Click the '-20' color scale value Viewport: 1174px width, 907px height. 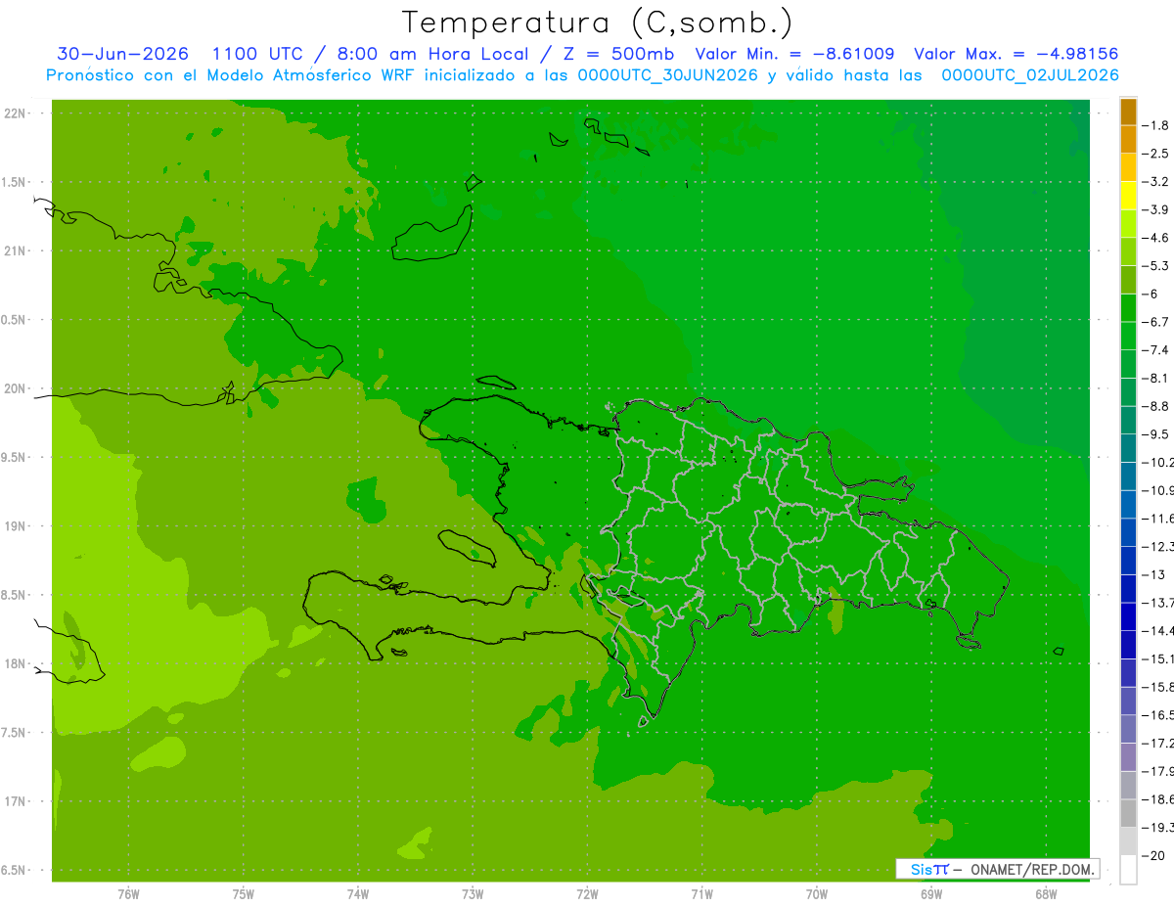pyautogui.click(x=1152, y=855)
